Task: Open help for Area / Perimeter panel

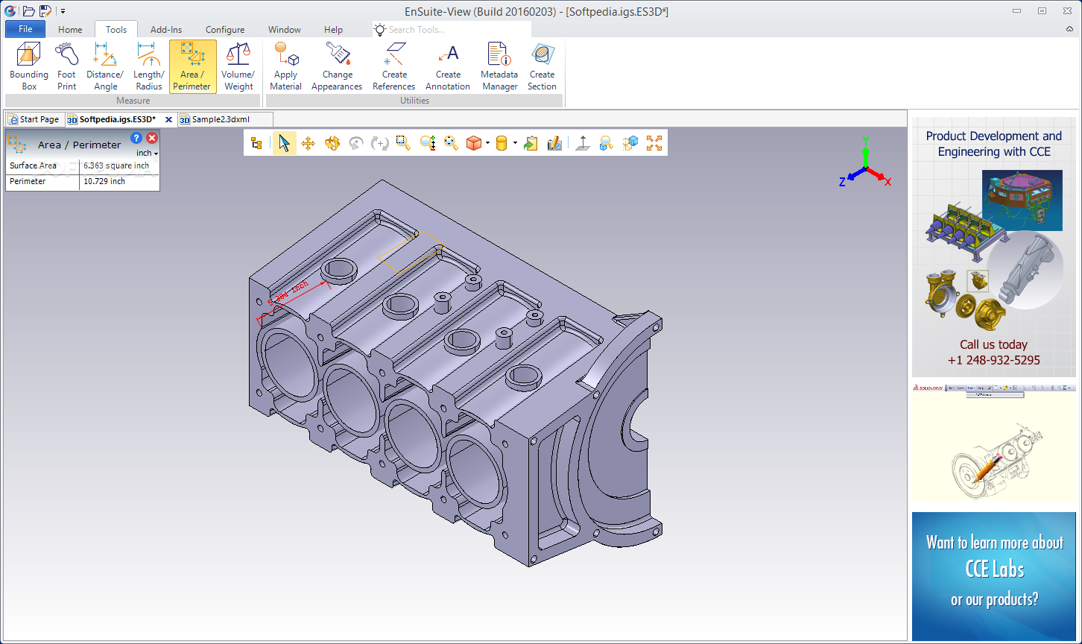Action: 136,138
